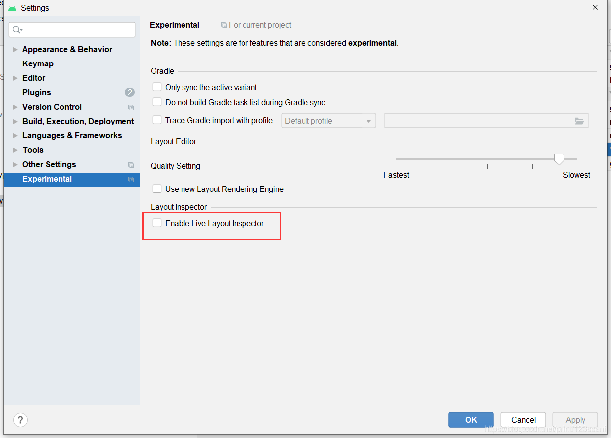Click the search magnifier icon in settings search
This screenshot has width=611, height=438.
click(x=17, y=30)
